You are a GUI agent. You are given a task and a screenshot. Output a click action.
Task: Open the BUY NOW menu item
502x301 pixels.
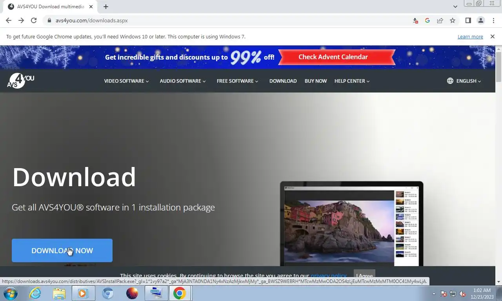pos(316,81)
